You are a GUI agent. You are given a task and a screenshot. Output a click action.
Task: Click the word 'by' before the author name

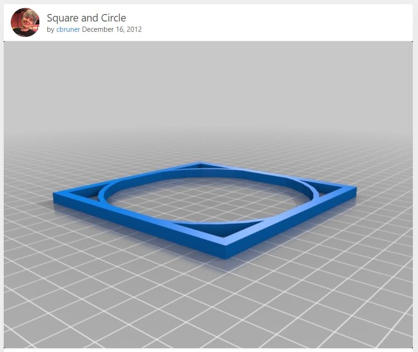pos(50,29)
